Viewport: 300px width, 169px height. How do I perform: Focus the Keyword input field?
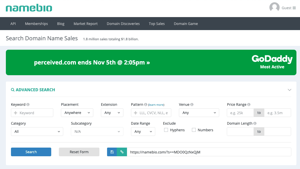[32, 113]
